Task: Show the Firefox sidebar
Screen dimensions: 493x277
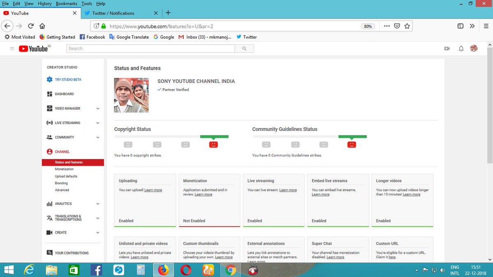Action: pyautogui.click(x=461, y=26)
